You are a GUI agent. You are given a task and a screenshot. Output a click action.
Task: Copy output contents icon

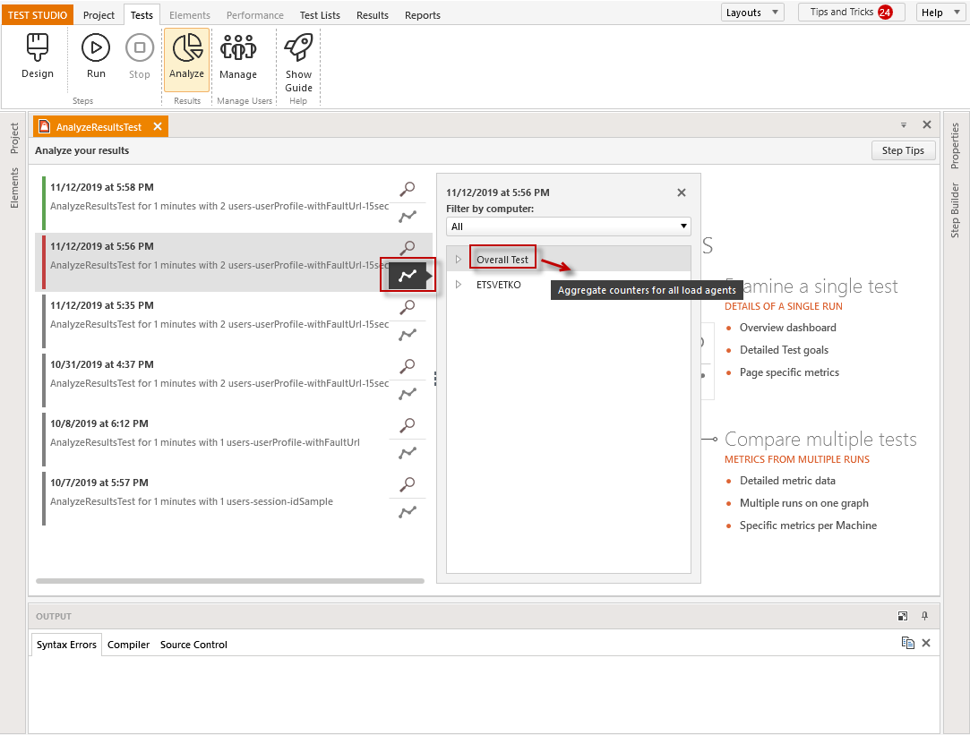click(907, 643)
